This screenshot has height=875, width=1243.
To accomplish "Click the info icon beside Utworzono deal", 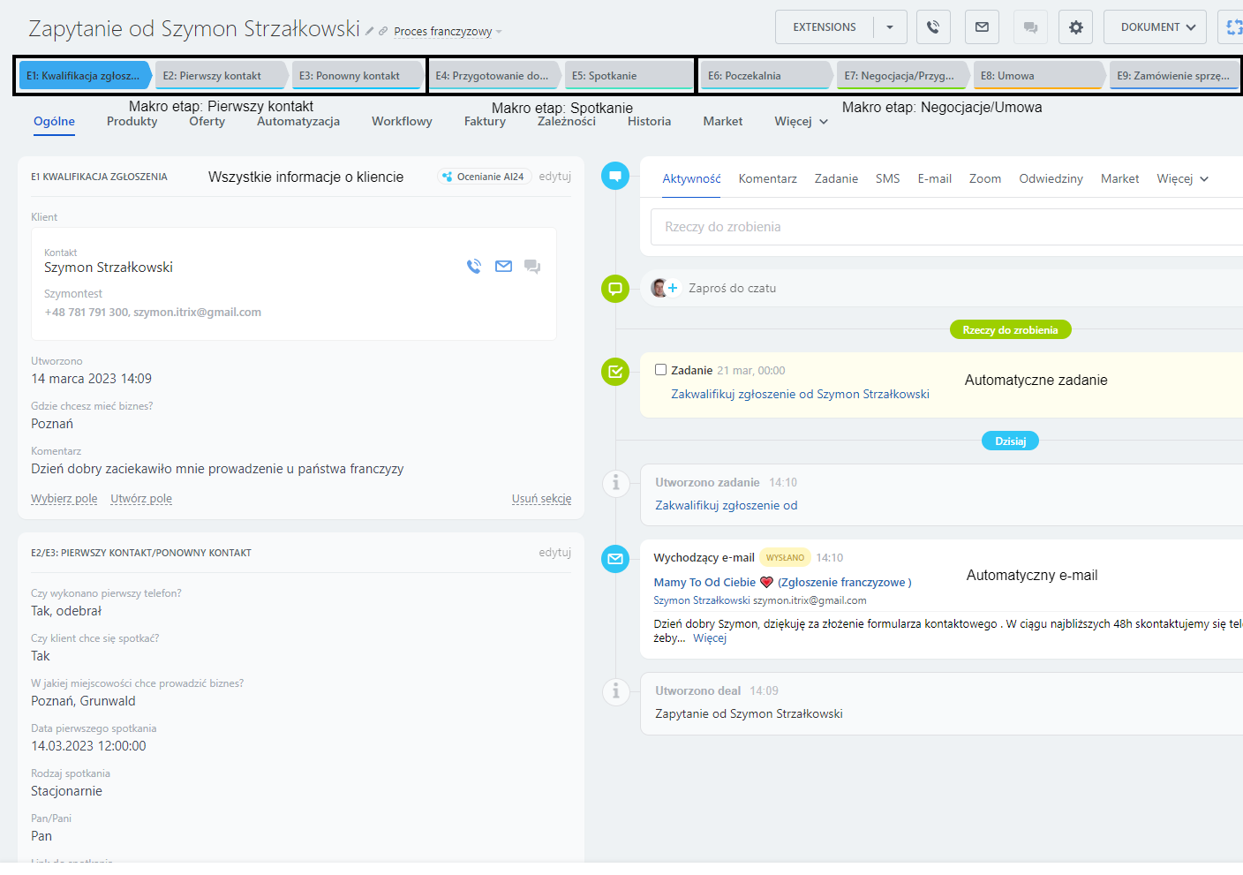I will click(615, 692).
